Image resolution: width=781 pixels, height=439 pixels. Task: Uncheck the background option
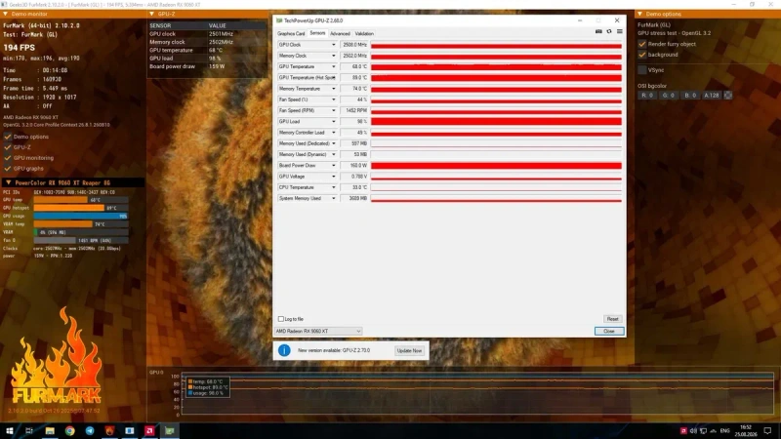click(x=642, y=55)
